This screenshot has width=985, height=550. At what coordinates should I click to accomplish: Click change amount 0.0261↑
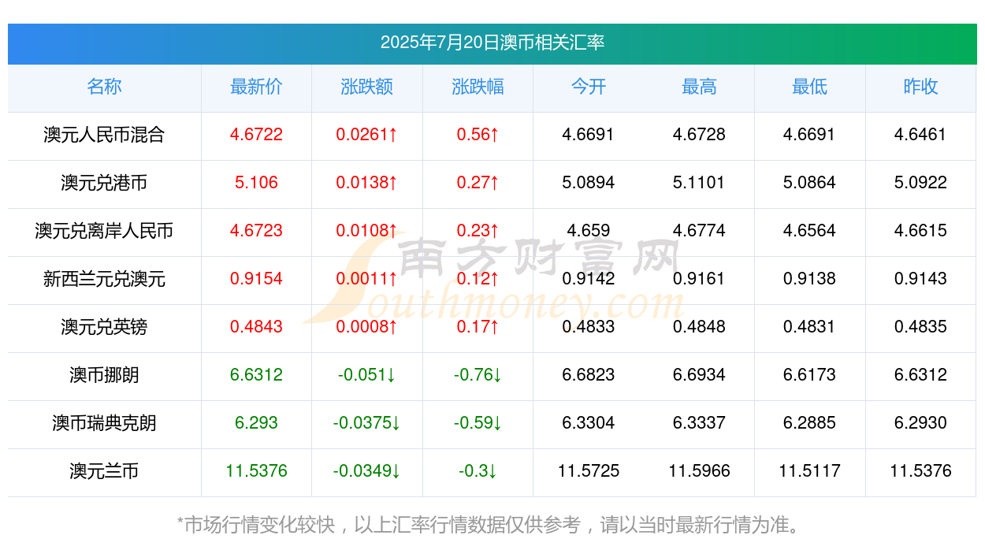[x=367, y=135]
